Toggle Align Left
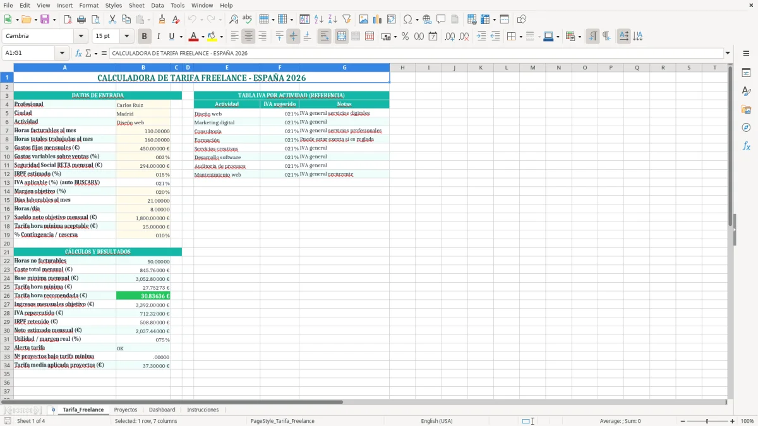Viewport: 758px width, 426px height. tap(234, 37)
